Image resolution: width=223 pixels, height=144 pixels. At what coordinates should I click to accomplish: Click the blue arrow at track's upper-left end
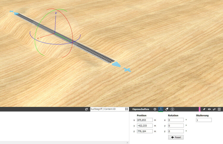(x=16, y=13)
